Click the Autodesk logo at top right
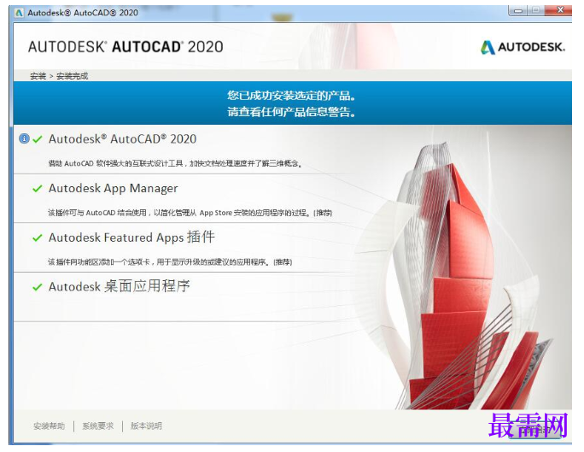584x452 pixels. click(523, 47)
